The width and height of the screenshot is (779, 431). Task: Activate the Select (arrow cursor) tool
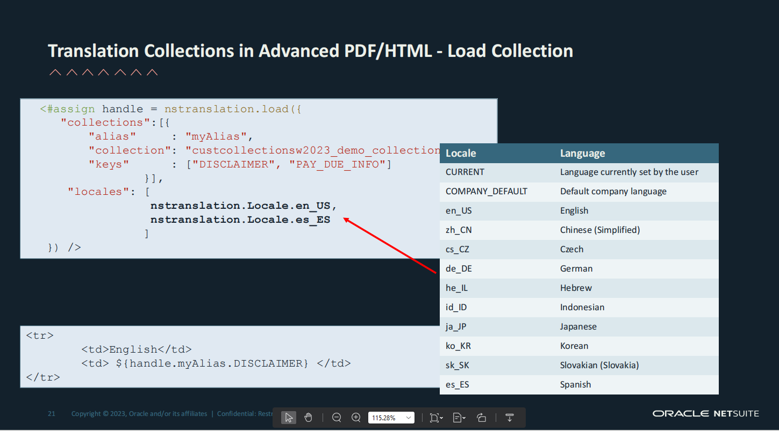pyautogui.click(x=289, y=418)
